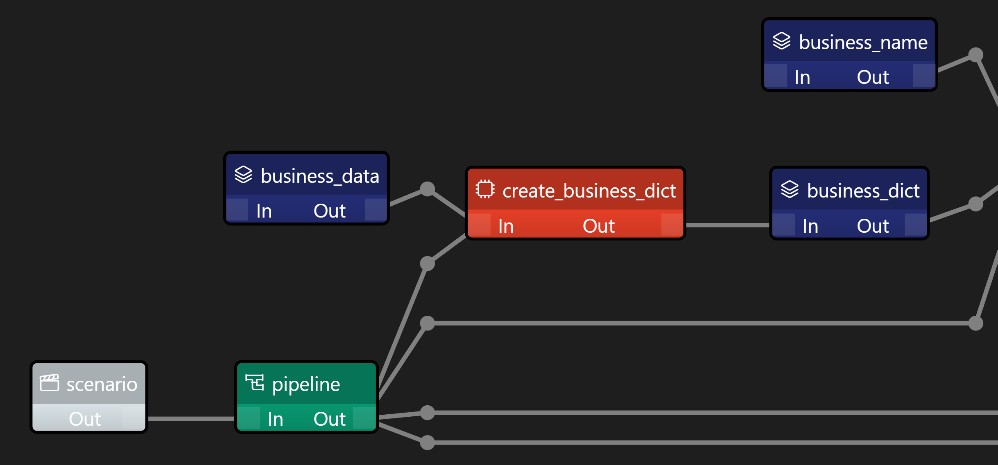Click the chip icon on create_business_dict task
This screenshot has width=998, height=465.
pos(485,189)
